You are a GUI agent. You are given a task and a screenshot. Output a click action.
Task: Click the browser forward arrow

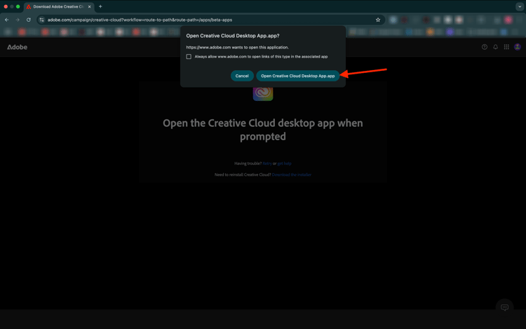click(x=18, y=20)
